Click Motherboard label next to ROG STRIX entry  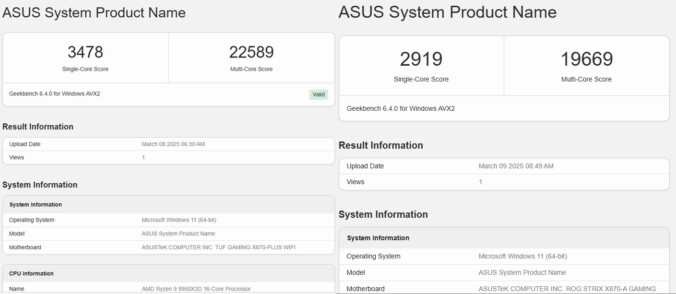366,289
